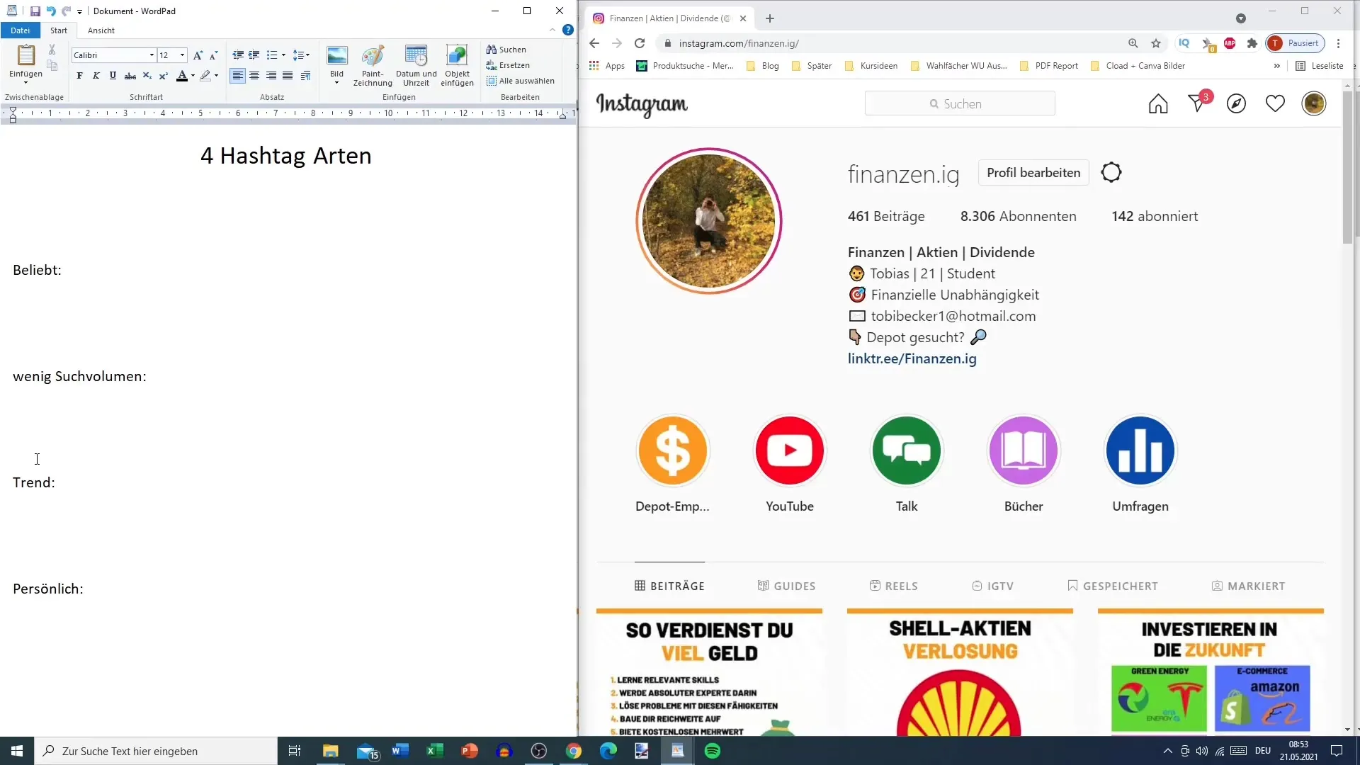Click Alle auswählen in WordPad
Screen dimensions: 1360x765
(520, 81)
